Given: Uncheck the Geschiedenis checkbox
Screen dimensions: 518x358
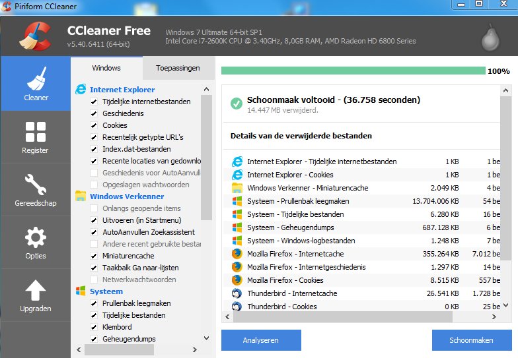Looking at the screenshot, I should pyautogui.click(x=94, y=113).
